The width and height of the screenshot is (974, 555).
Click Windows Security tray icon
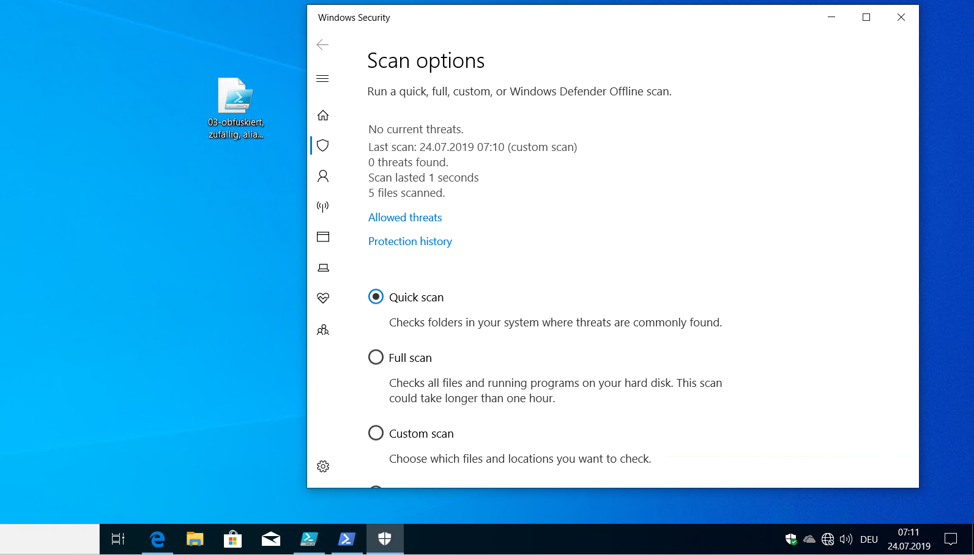click(791, 539)
